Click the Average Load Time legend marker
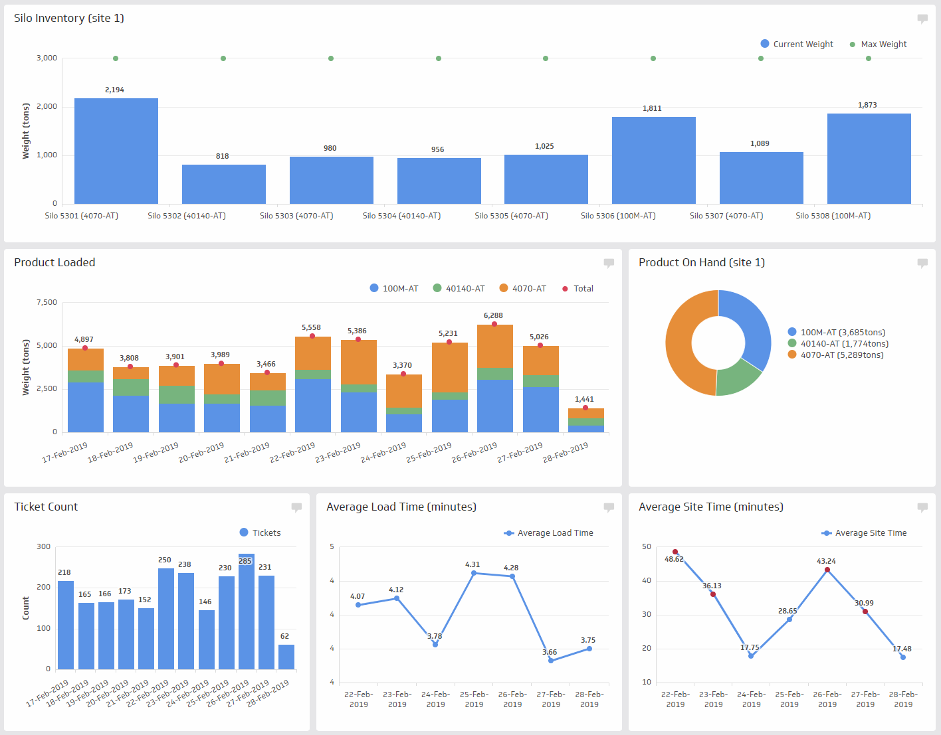The image size is (941, 735). 508,532
